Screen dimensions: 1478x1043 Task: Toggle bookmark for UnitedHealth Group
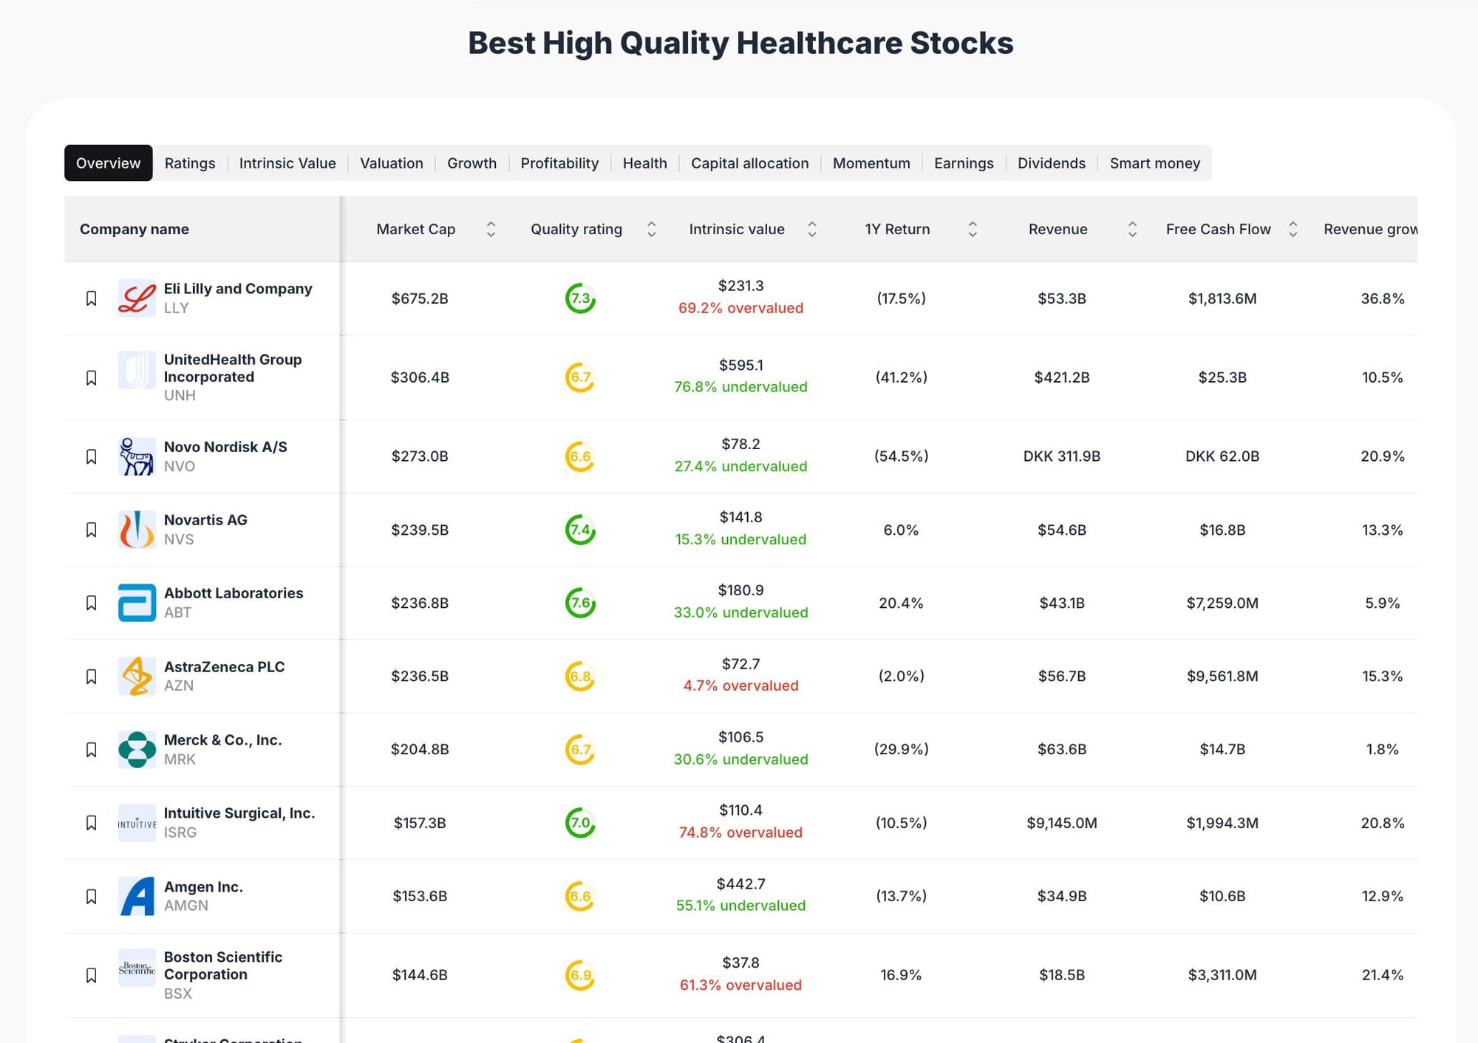92,377
